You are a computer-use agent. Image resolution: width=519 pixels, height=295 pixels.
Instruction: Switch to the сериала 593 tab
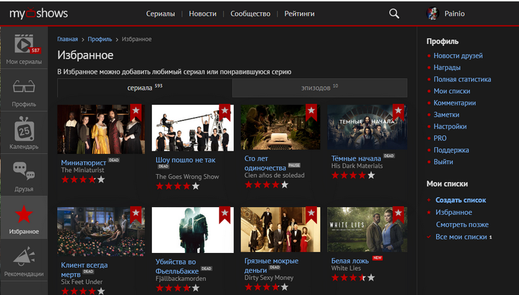[145, 88]
